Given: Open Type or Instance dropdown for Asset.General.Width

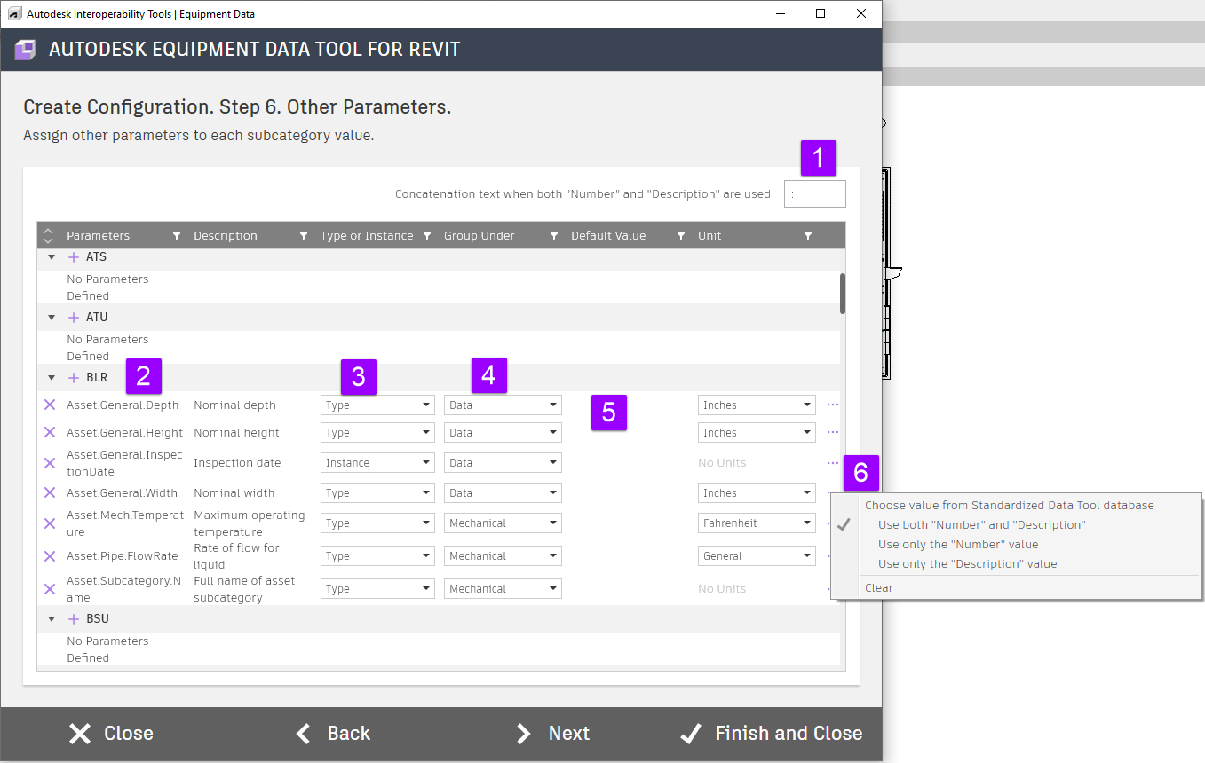Looking at the screenshot, I should [377, 493].
